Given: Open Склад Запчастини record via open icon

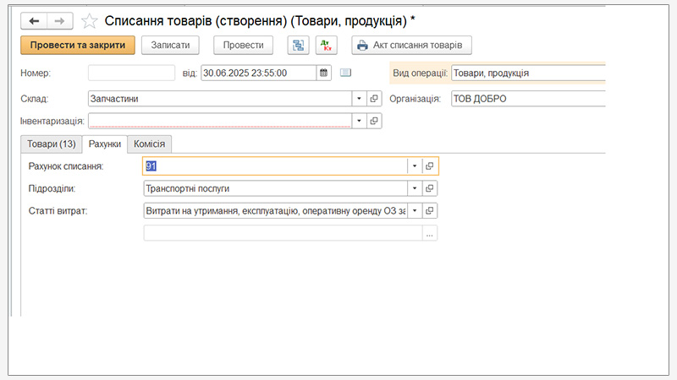Looking at the screenshot, I should [x=374, y=99].
